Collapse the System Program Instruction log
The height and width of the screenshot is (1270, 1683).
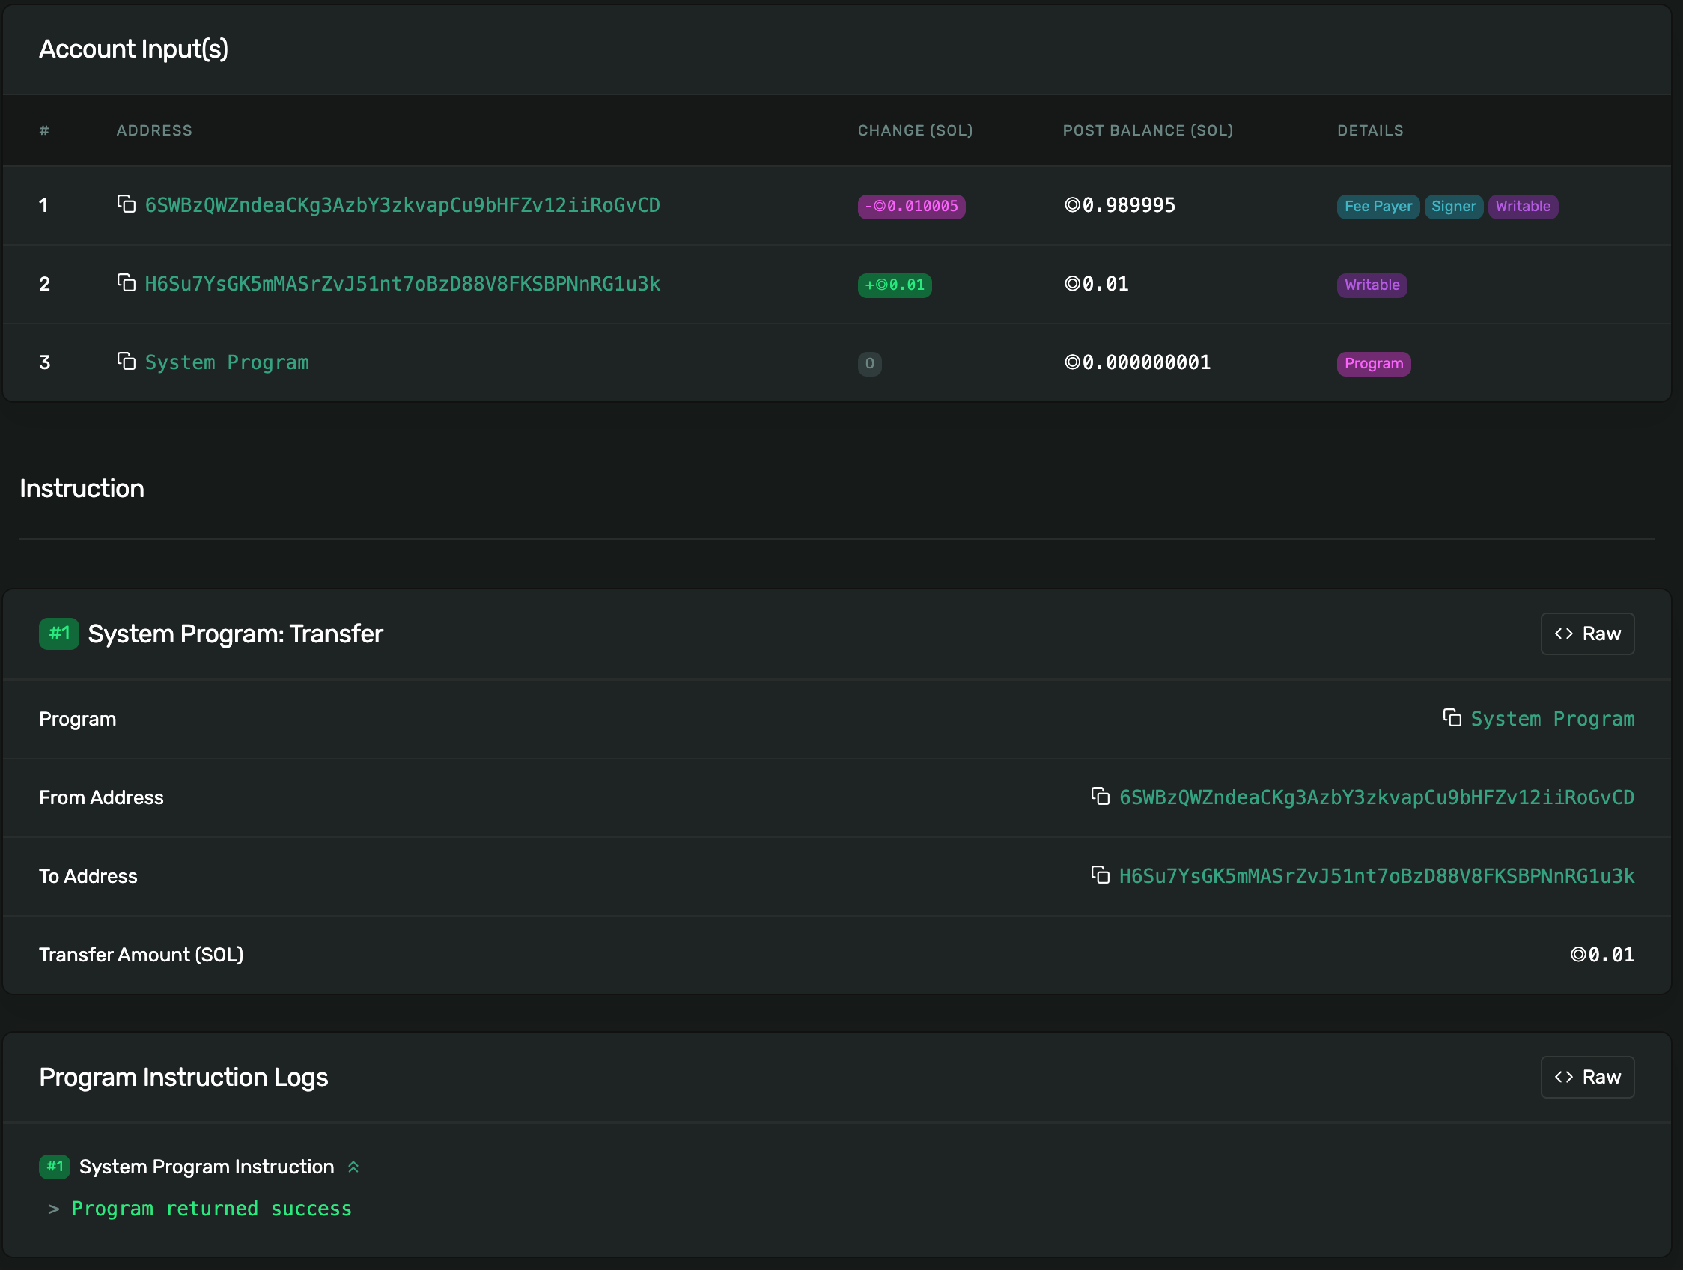click(x=353, y=1167)
